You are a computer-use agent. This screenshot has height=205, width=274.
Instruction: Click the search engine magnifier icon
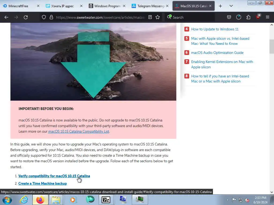(169, 17)
